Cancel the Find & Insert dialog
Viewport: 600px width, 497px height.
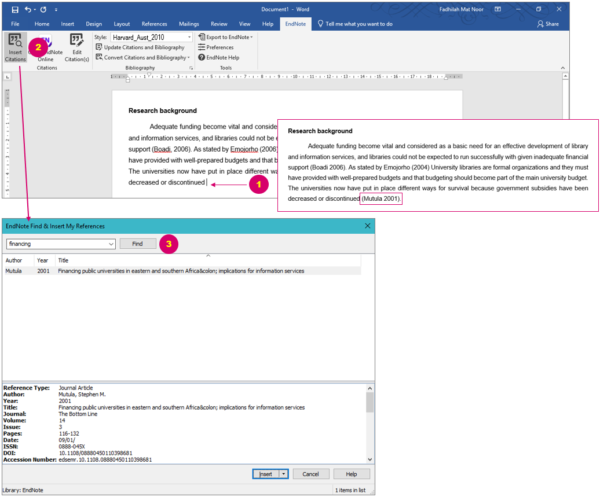(x=310, y=473)
